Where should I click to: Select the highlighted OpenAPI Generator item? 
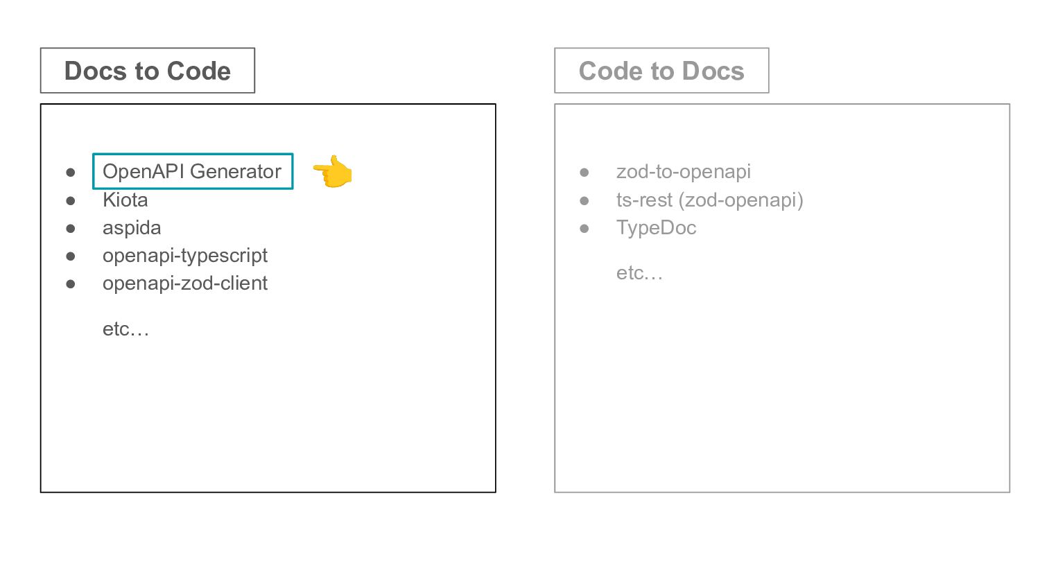click(193, 171)
